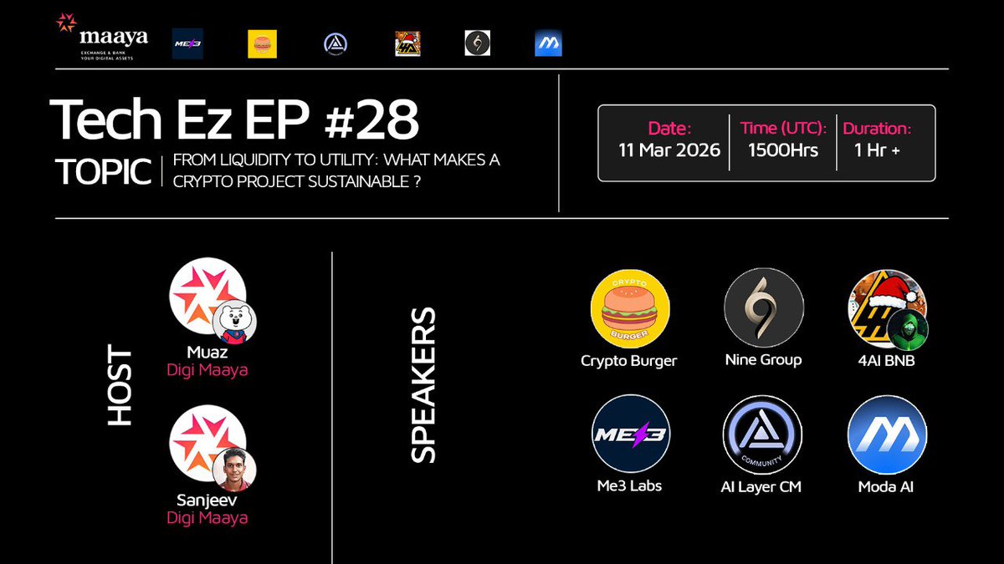Click the 'Moda AI' name label
Viewport: 1004px width, 564px height.
888,485
